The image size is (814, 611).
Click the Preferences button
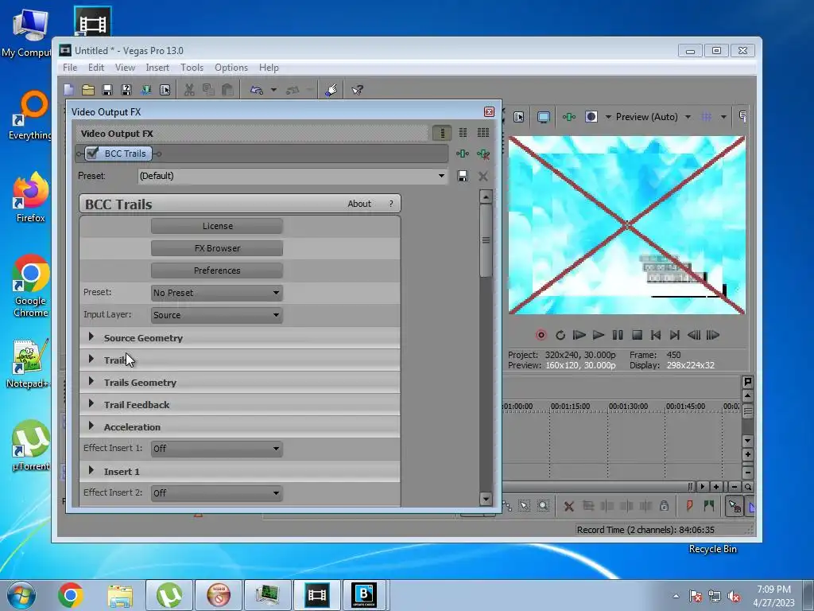coord(217,270)
